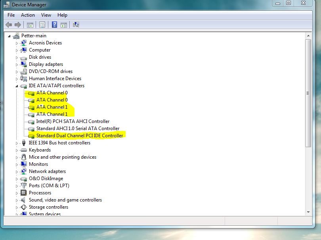
Task: Click the Ports (COM & LPT) icon
Action: [24, 186]
